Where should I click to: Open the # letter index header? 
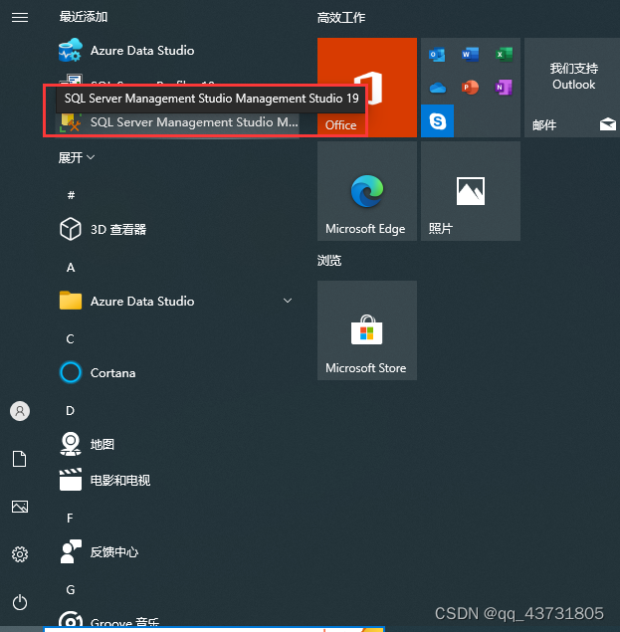click(71, 195)
